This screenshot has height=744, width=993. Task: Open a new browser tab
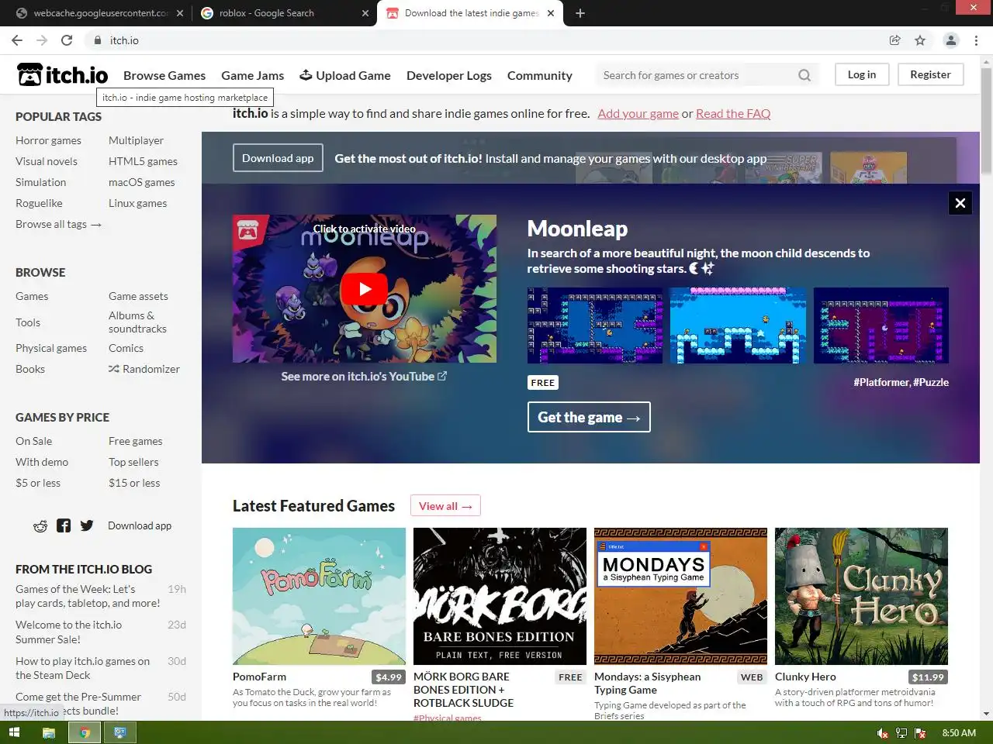point(580,13)
